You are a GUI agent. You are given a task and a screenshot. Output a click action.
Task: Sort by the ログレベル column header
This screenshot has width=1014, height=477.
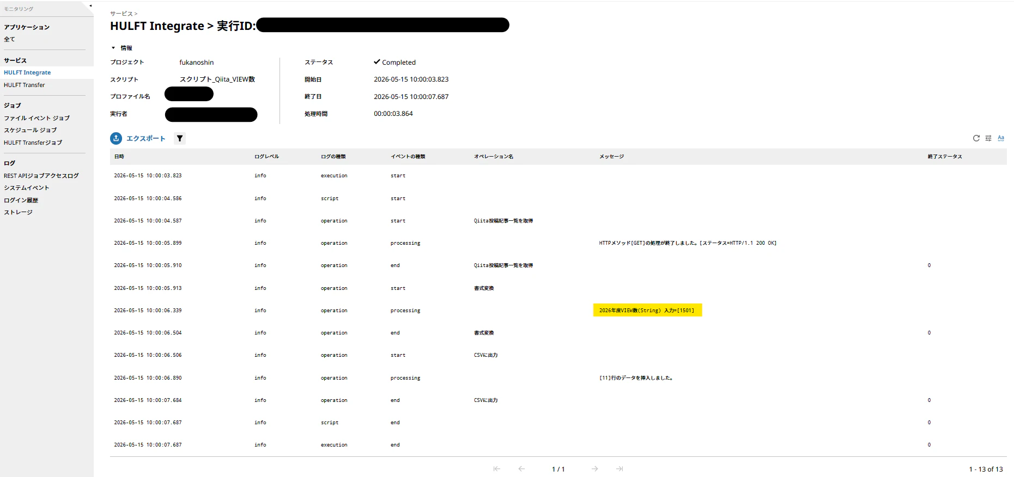pyautogui.click(x=266, y=157)
